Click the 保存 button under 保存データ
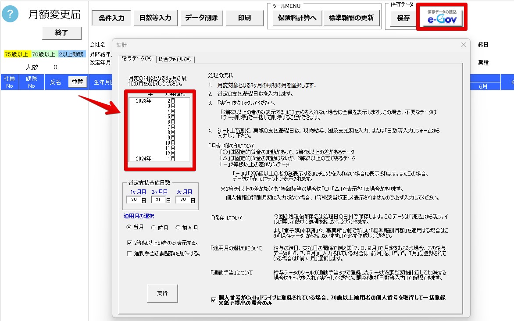The height and width of the screenshot is (321, 514). coord(403,18)
